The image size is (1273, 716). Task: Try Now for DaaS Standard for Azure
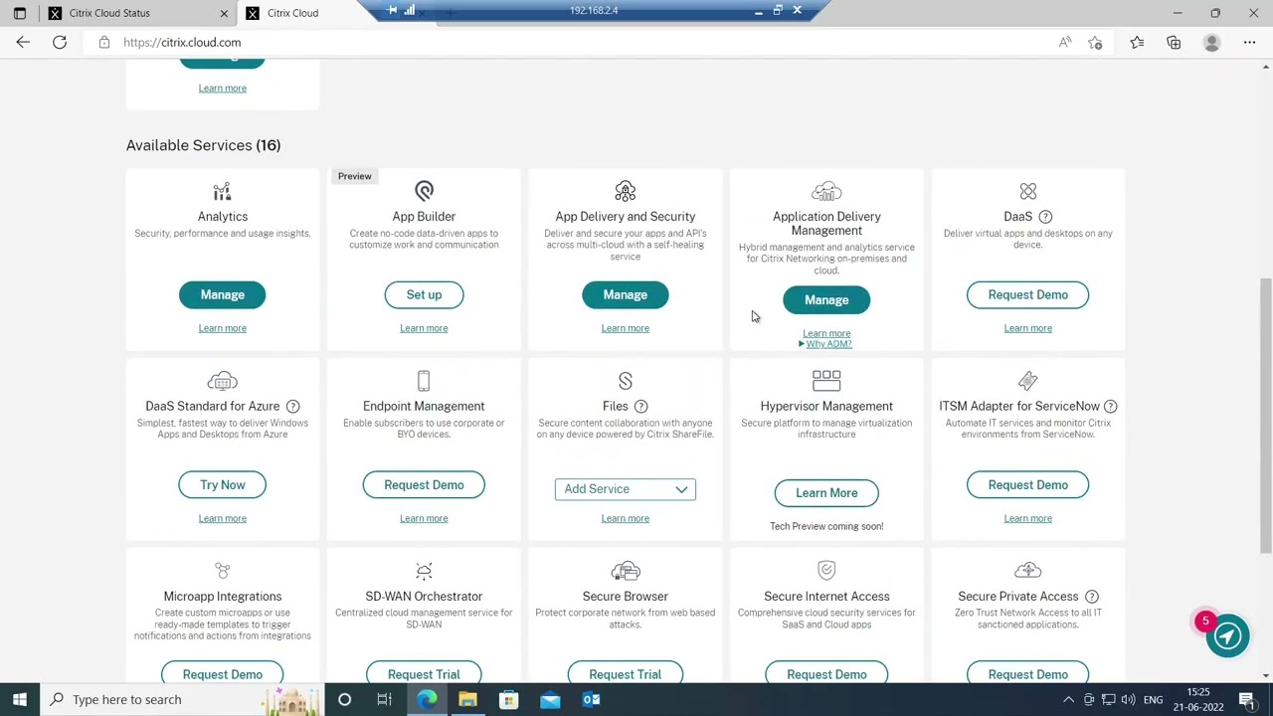(x=222, y=484)
